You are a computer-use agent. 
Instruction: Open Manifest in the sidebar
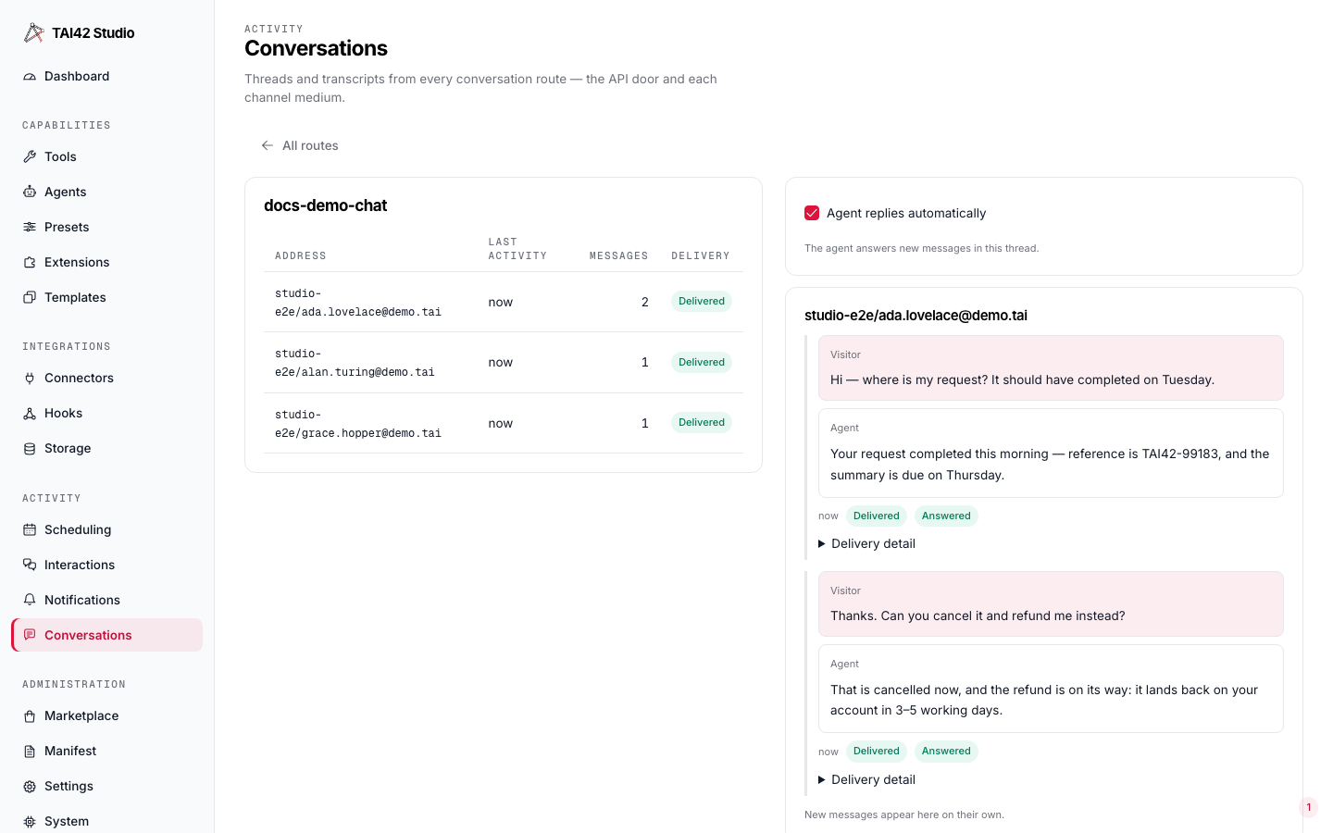(x=106, y=752)
